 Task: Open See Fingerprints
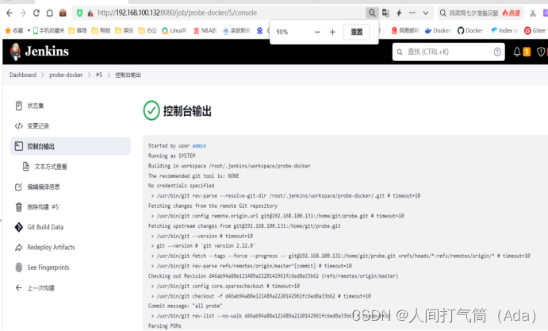click(x=71, y=267)
